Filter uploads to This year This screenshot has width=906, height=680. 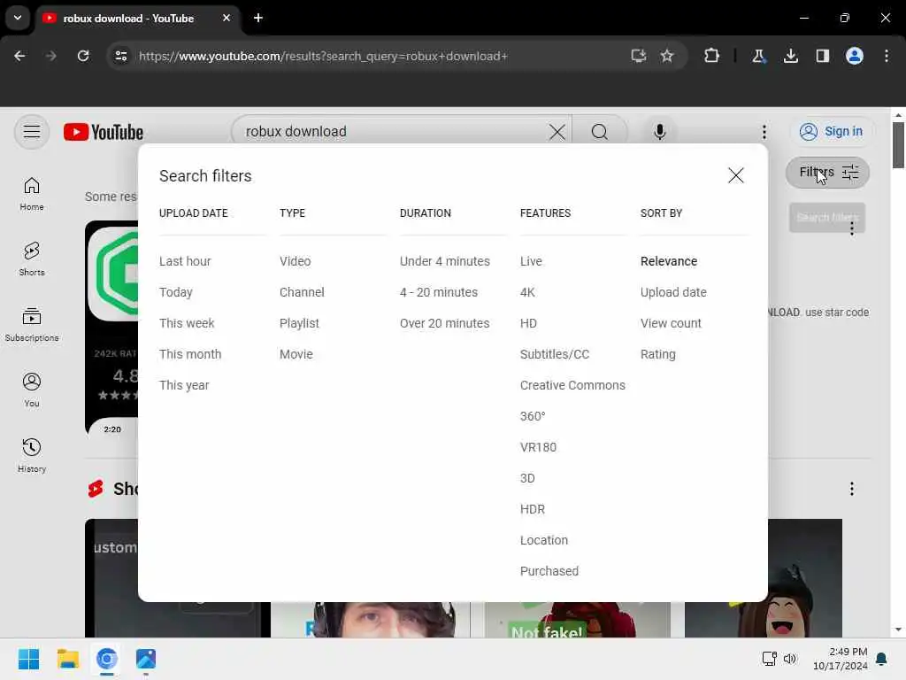pyautogui.click(x=184, y=386)
